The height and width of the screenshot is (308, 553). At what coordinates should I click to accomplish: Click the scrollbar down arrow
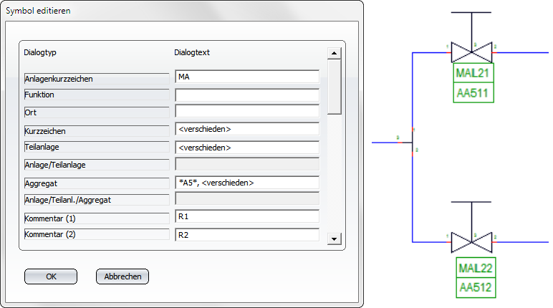tap(334, 239)
